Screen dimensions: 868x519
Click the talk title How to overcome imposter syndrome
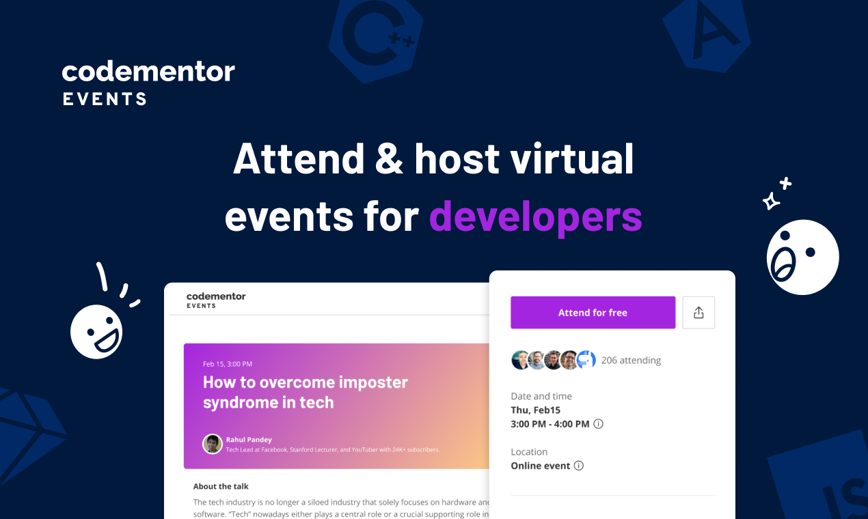click(x=305, y=392)
